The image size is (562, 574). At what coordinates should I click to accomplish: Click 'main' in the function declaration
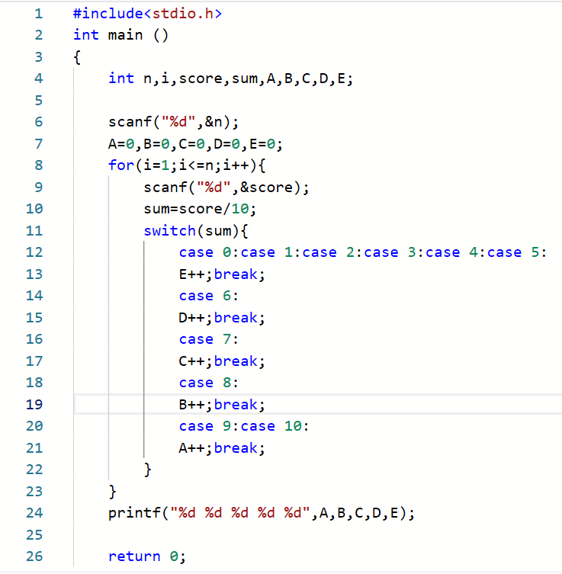(x=125, y=35)
